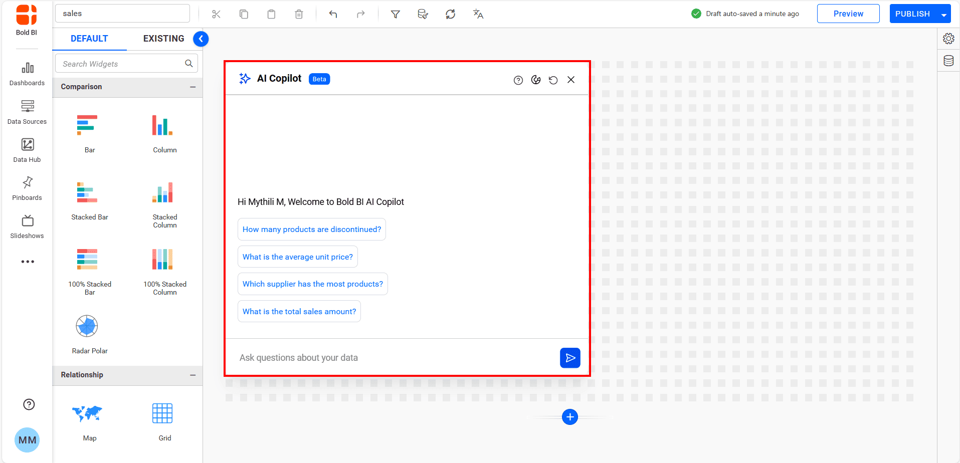960x463 pixels.
Task: Reset the AI Copilot conversation
Action: (x=553, y=80)
